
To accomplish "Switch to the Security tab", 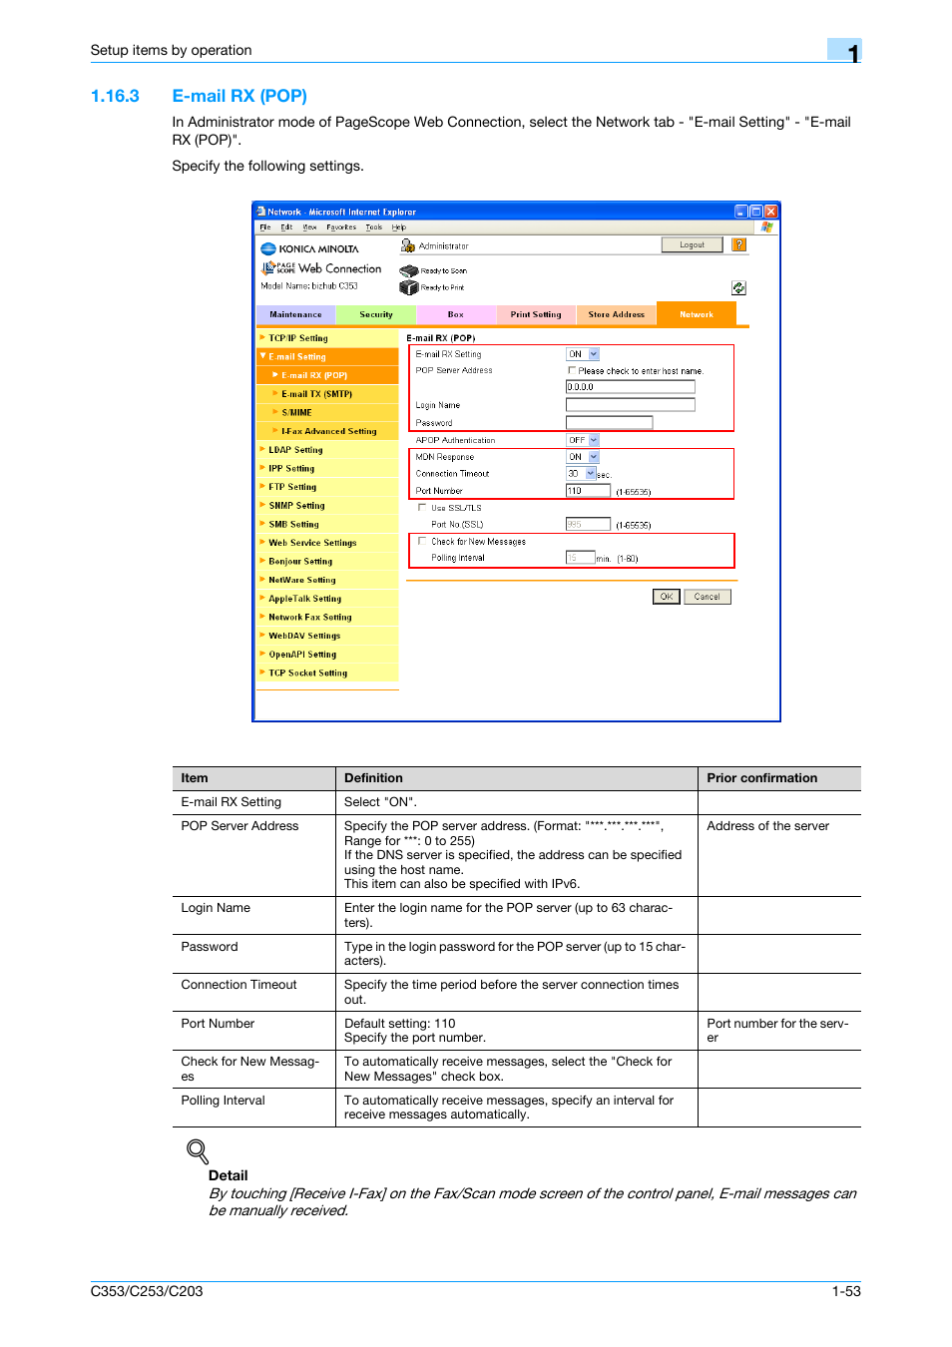I will (x=376, y=314).
